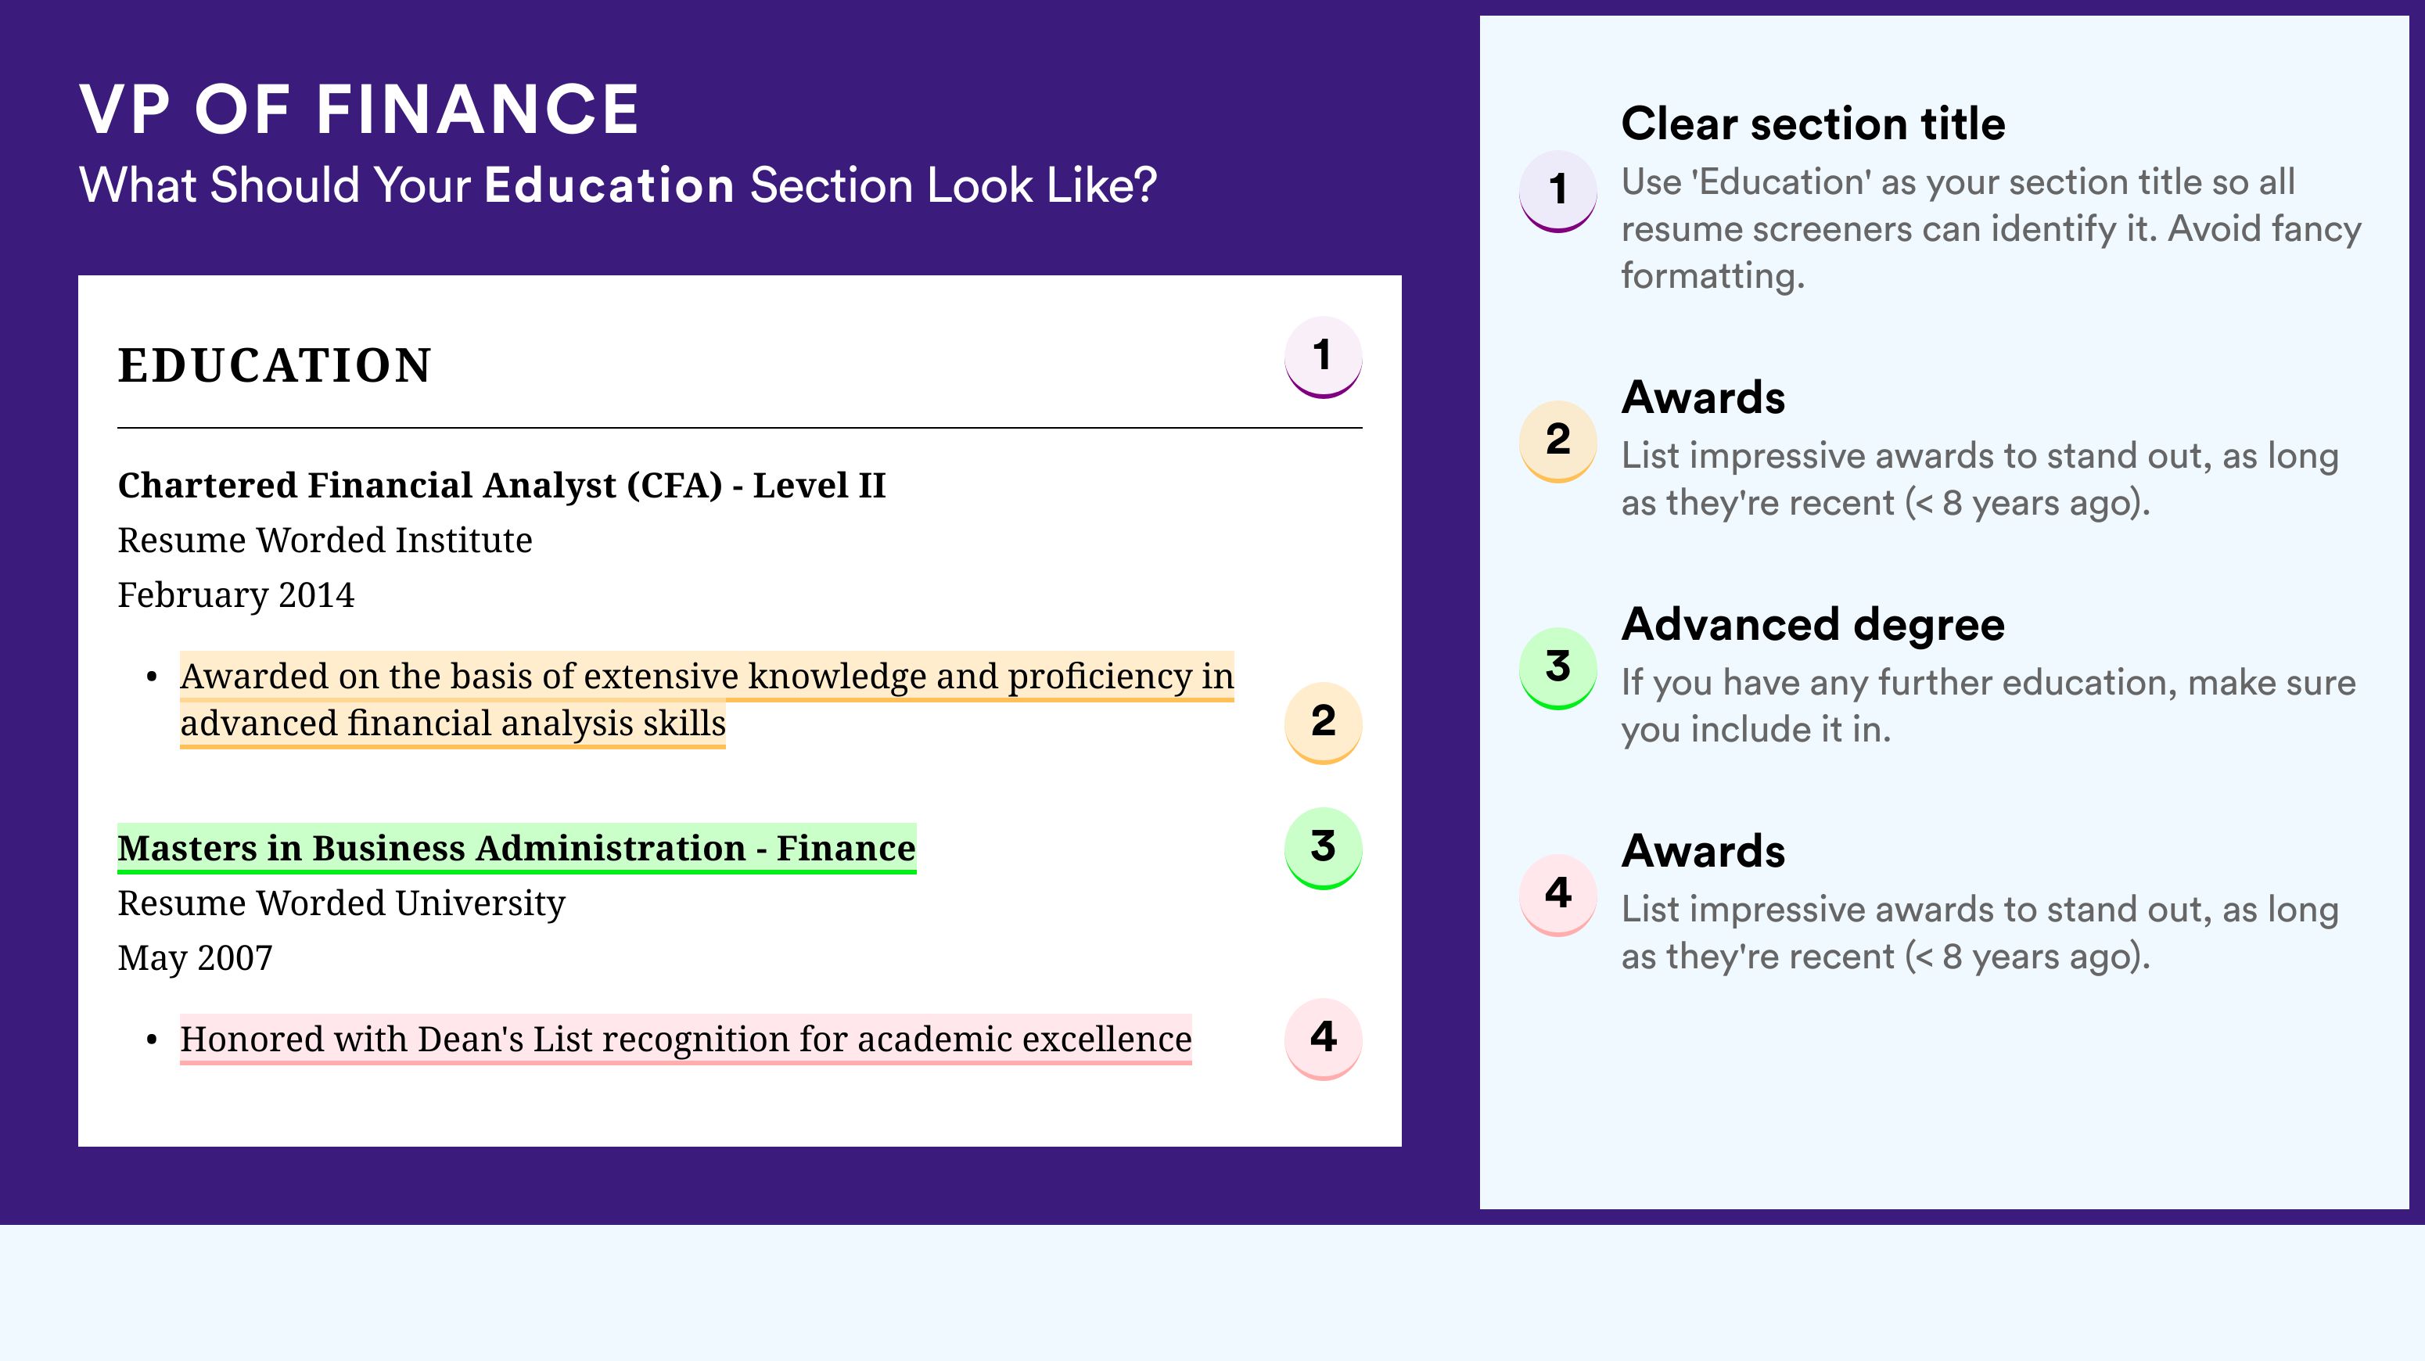Select the green 3 badge next to Advanced degree

click(1558, 668)
